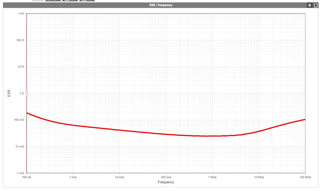
Task: Click the ESR curve at 1 MHz
Action: point(212,136)
